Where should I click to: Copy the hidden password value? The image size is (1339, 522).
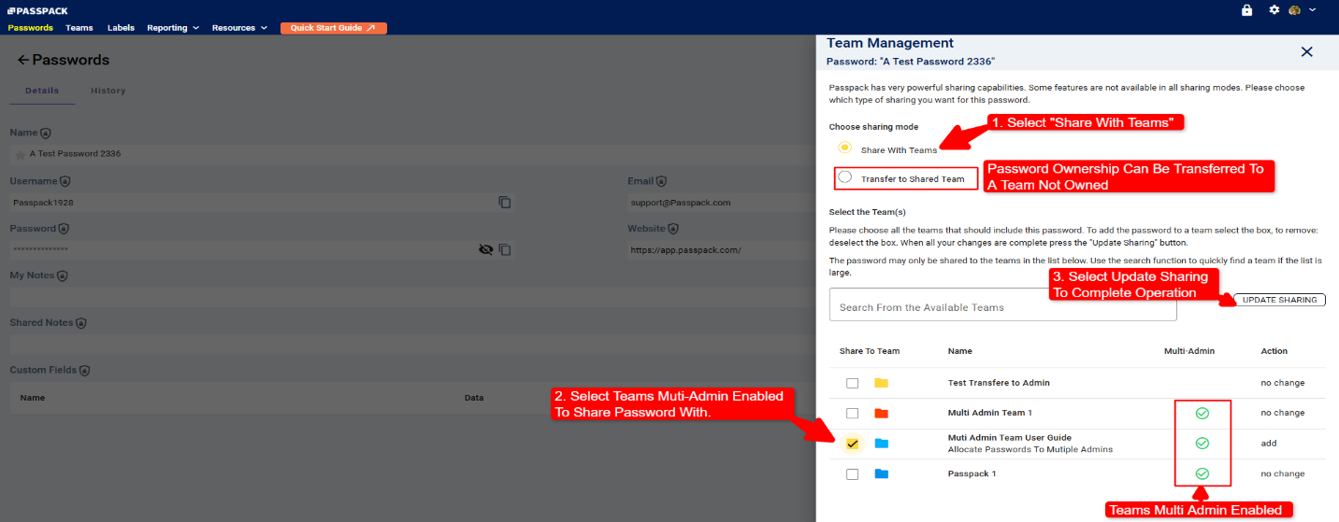coord(505,250)
